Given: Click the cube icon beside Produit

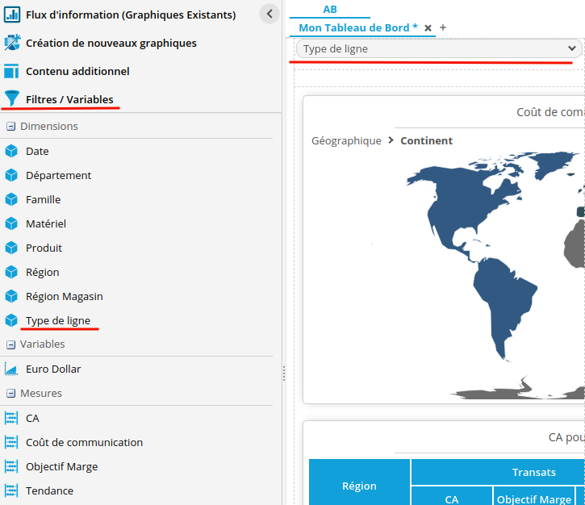Looking at the screenshot, I should coord(11,248).
